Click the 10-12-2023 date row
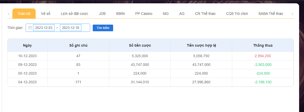This screenshot has height=112, width=304. pyautogui.click(x=27, y=56)
